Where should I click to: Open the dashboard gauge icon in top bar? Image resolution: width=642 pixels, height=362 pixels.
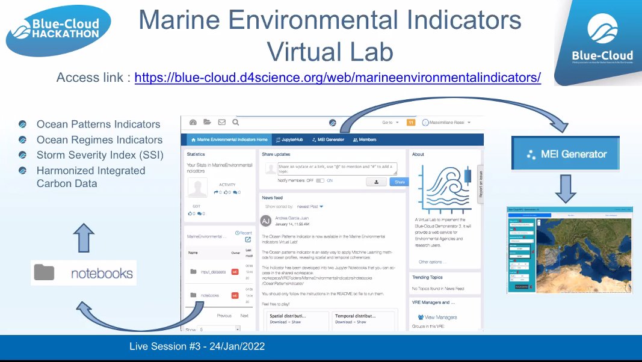coord(193,122)
